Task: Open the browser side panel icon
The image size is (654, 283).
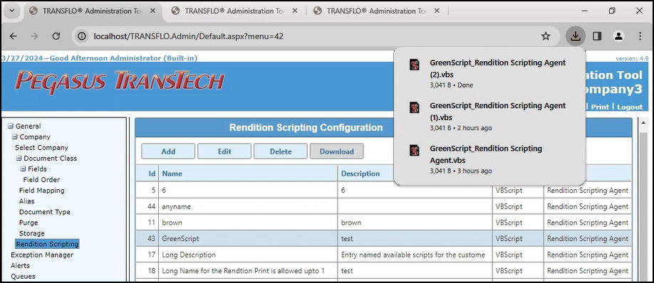Action: [597, 36]
